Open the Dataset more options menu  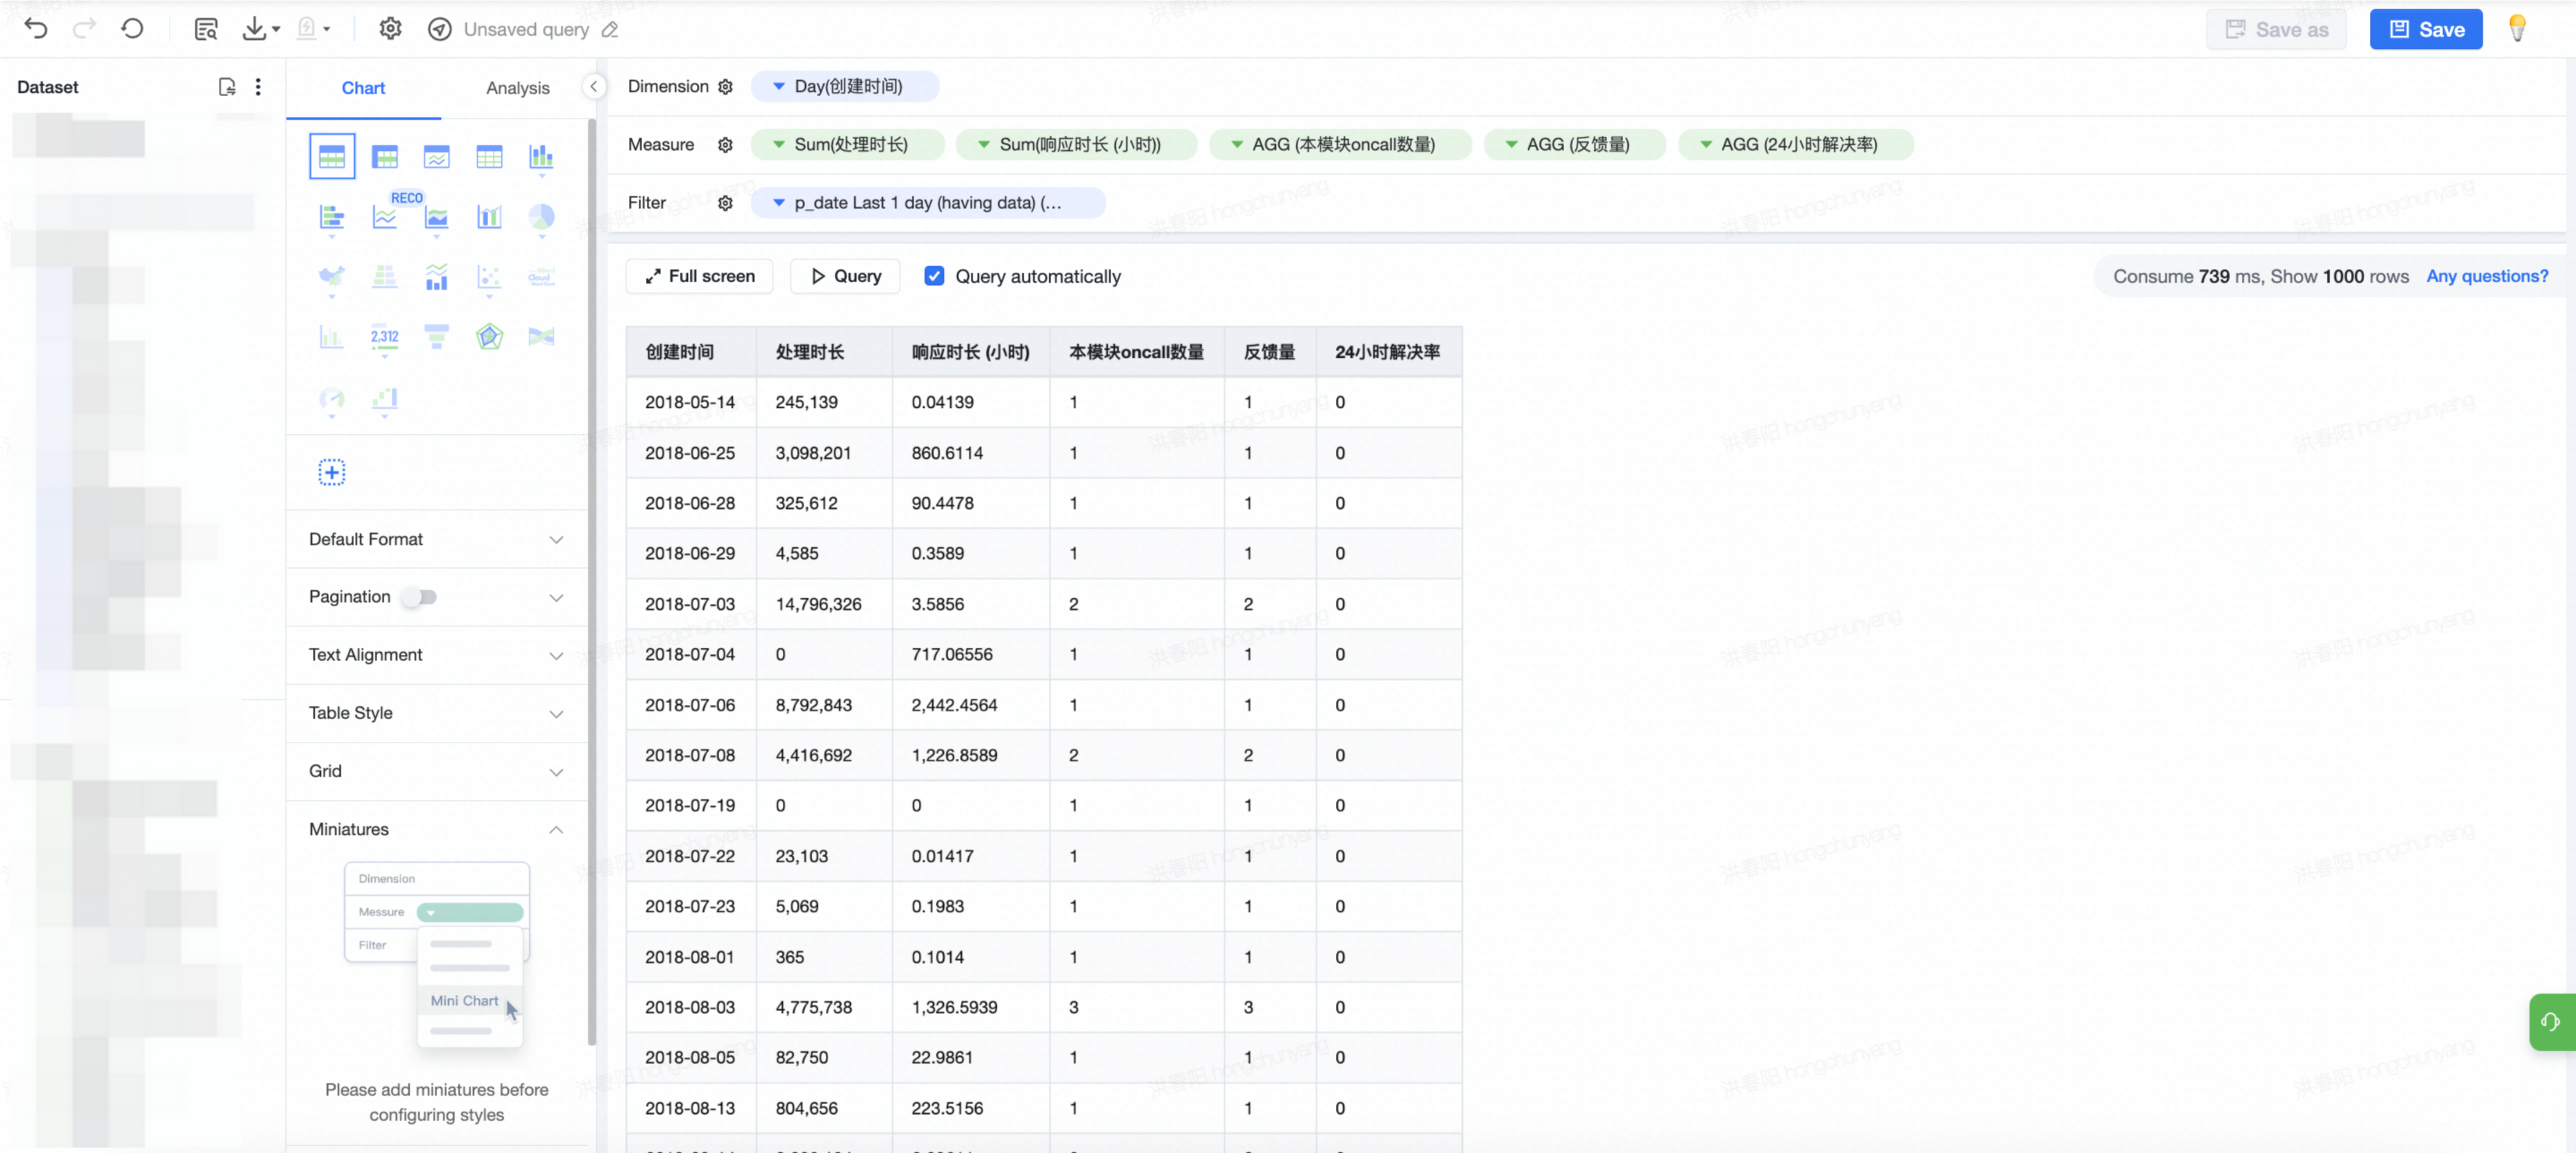click(258, 87)
